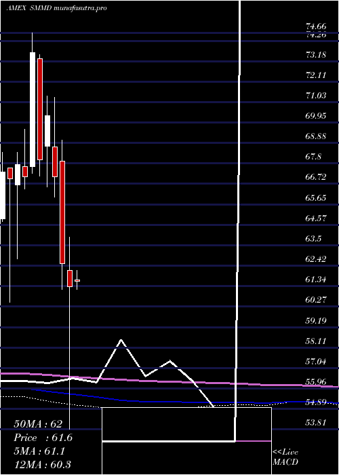
Task: Click the Price : 61.6 readout
Action: (43, 438)
